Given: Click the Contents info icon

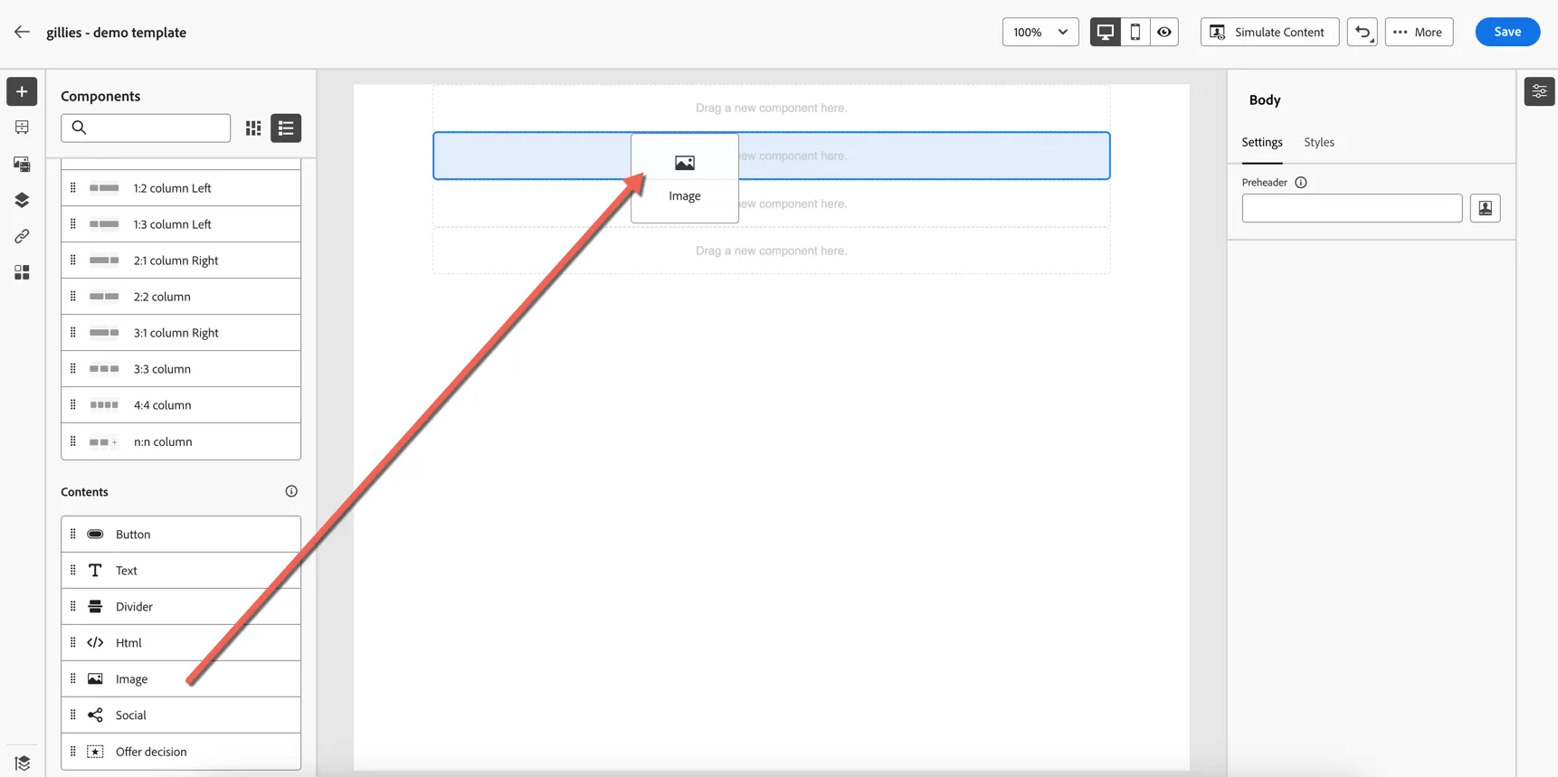Looking at the screenshot, I should click(x=291, y=491).
